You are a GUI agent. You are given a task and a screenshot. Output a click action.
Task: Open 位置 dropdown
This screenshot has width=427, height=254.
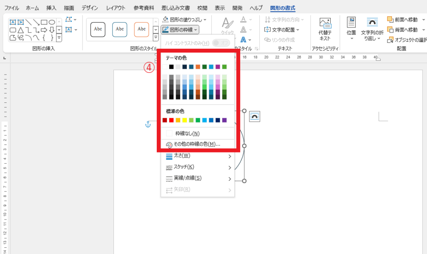351,29
